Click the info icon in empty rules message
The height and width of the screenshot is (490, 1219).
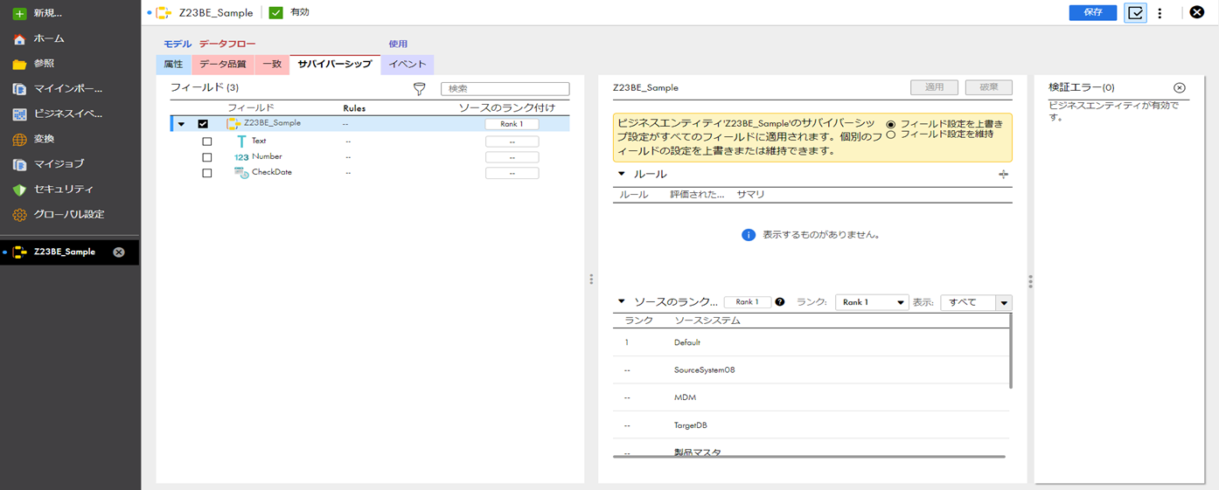[x=749, y=235]
